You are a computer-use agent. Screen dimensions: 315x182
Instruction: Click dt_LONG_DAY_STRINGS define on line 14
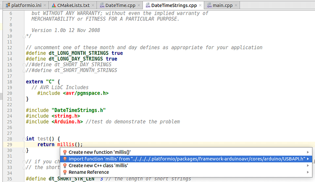(x=76, y=59)
